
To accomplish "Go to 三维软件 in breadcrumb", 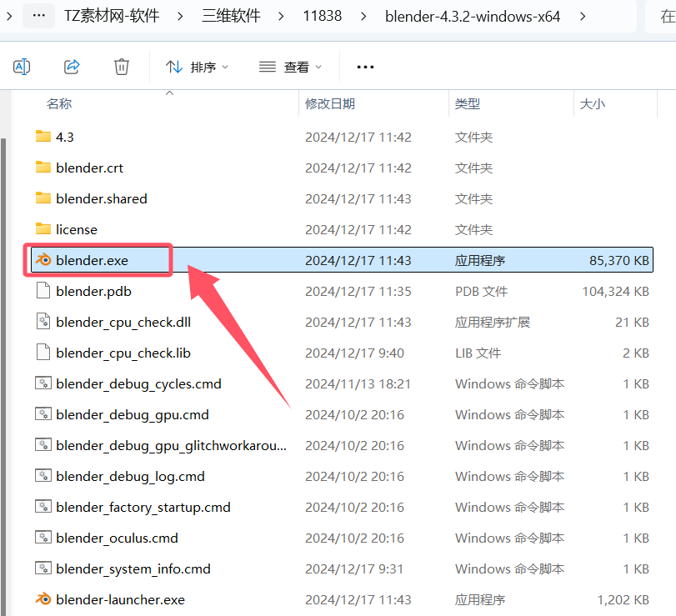I will (x=231, y=16).
